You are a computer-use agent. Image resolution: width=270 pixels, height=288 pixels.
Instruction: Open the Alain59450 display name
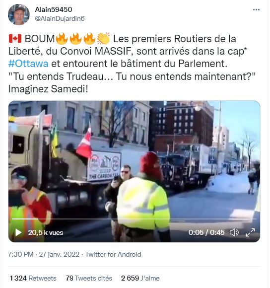pyautogui.click(x=54, y=9)
